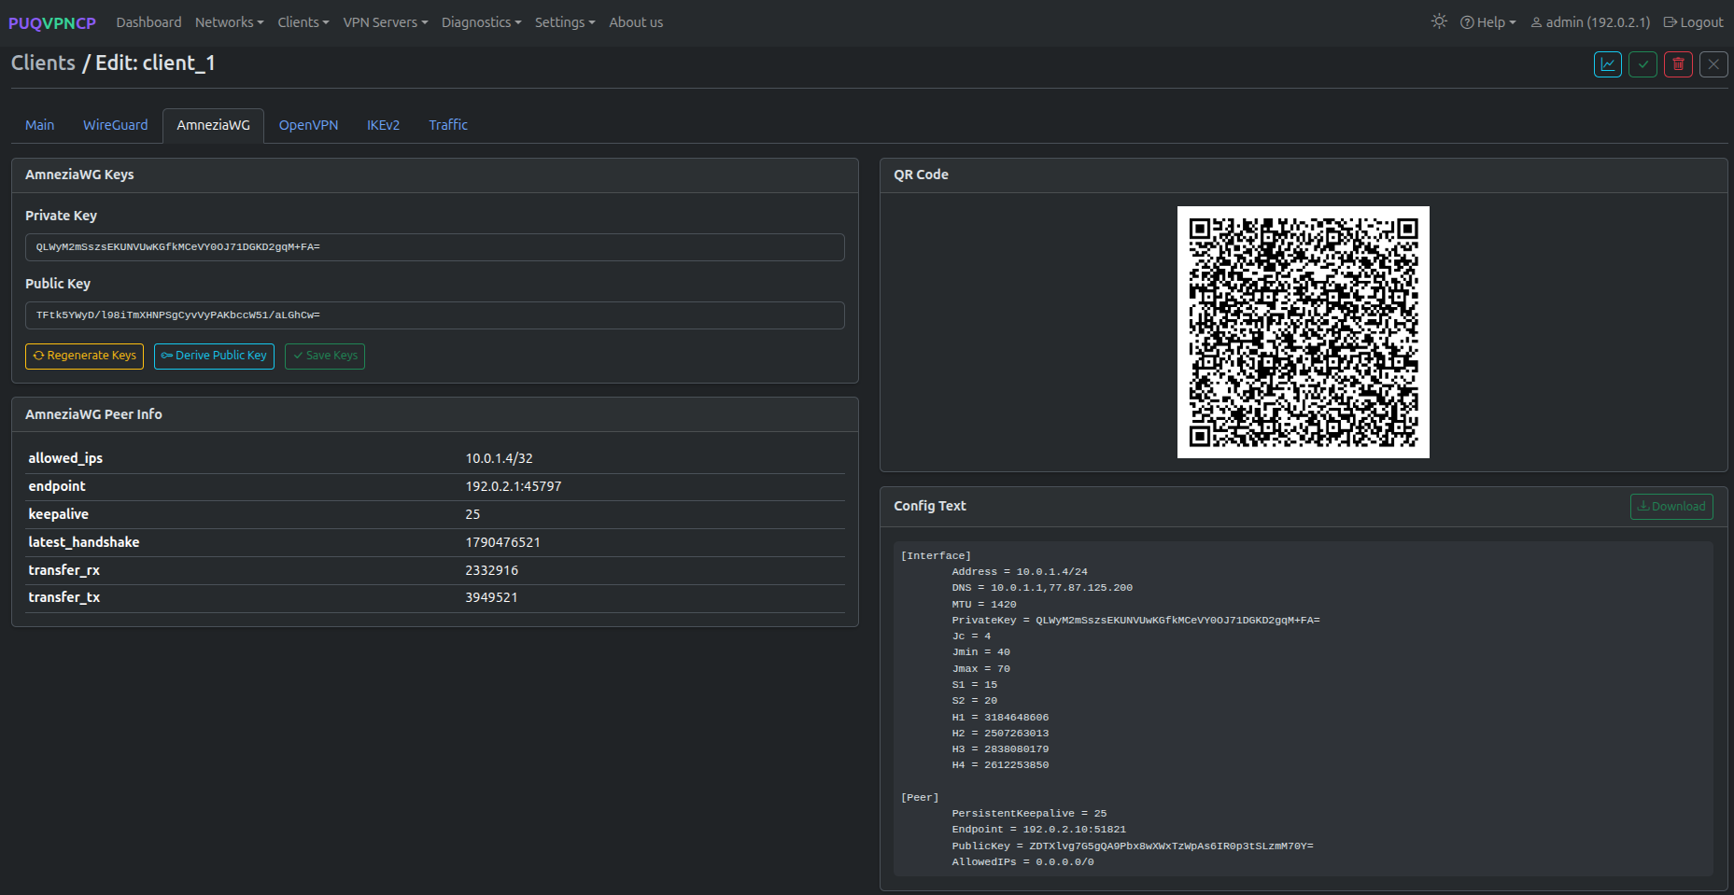
Task: Click the 'AmneziaWG Keys' panel heading
Action: pyautogui.click(x=79, y=175)
